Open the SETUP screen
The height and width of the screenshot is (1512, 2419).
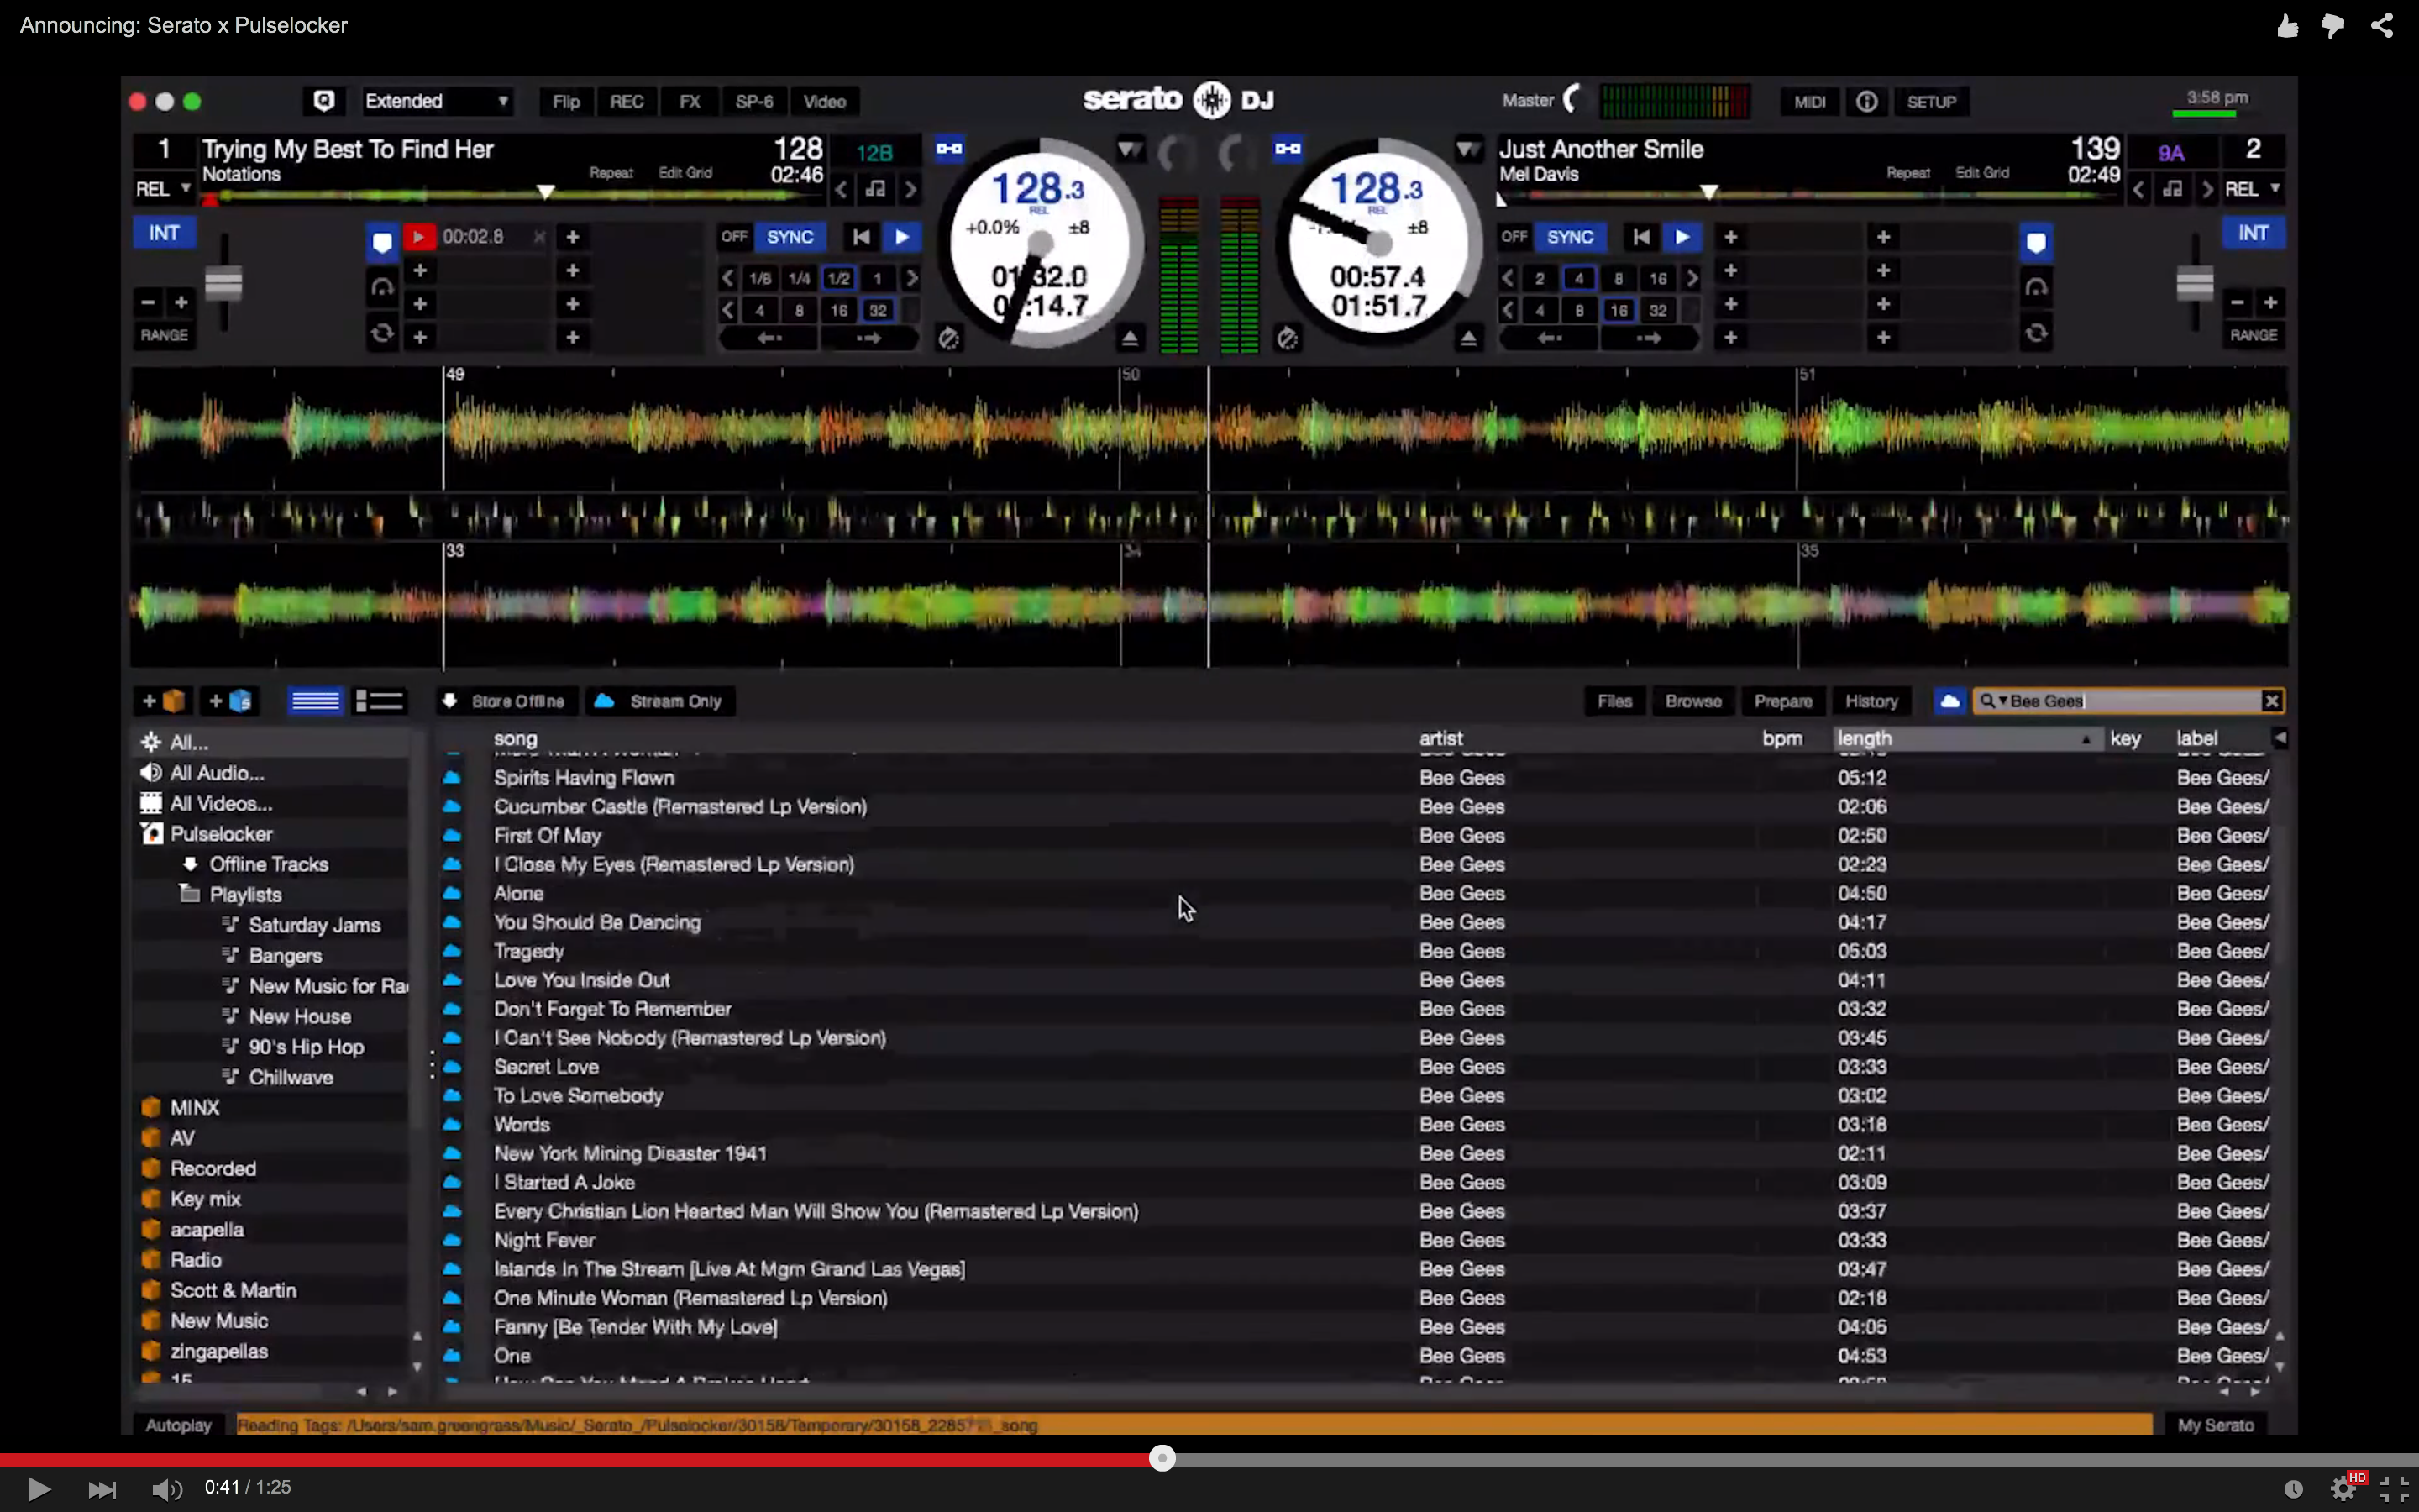pos(1930,102)
